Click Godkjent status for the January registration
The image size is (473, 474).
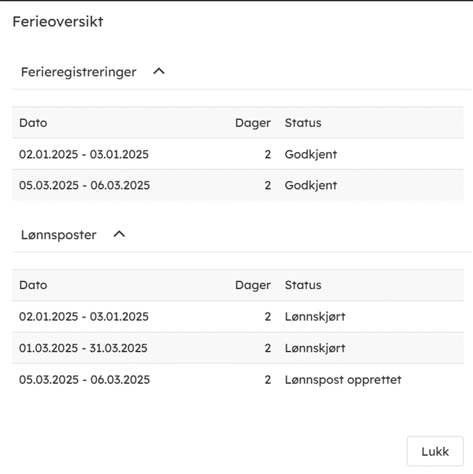(x=311, y=155)
